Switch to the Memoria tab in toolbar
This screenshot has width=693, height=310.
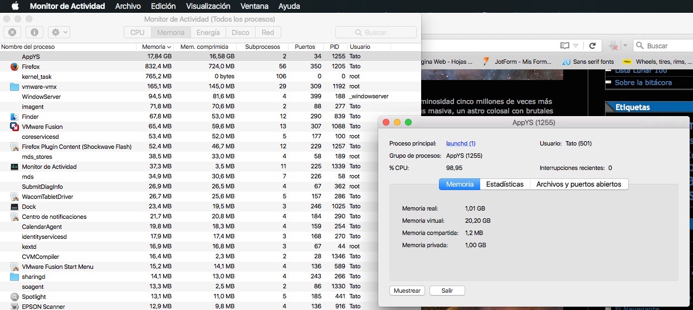tap(170, 32)
